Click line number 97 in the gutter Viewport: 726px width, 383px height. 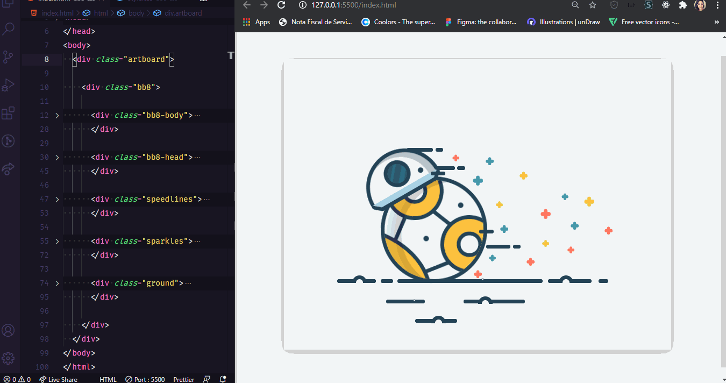pos(44,325)
